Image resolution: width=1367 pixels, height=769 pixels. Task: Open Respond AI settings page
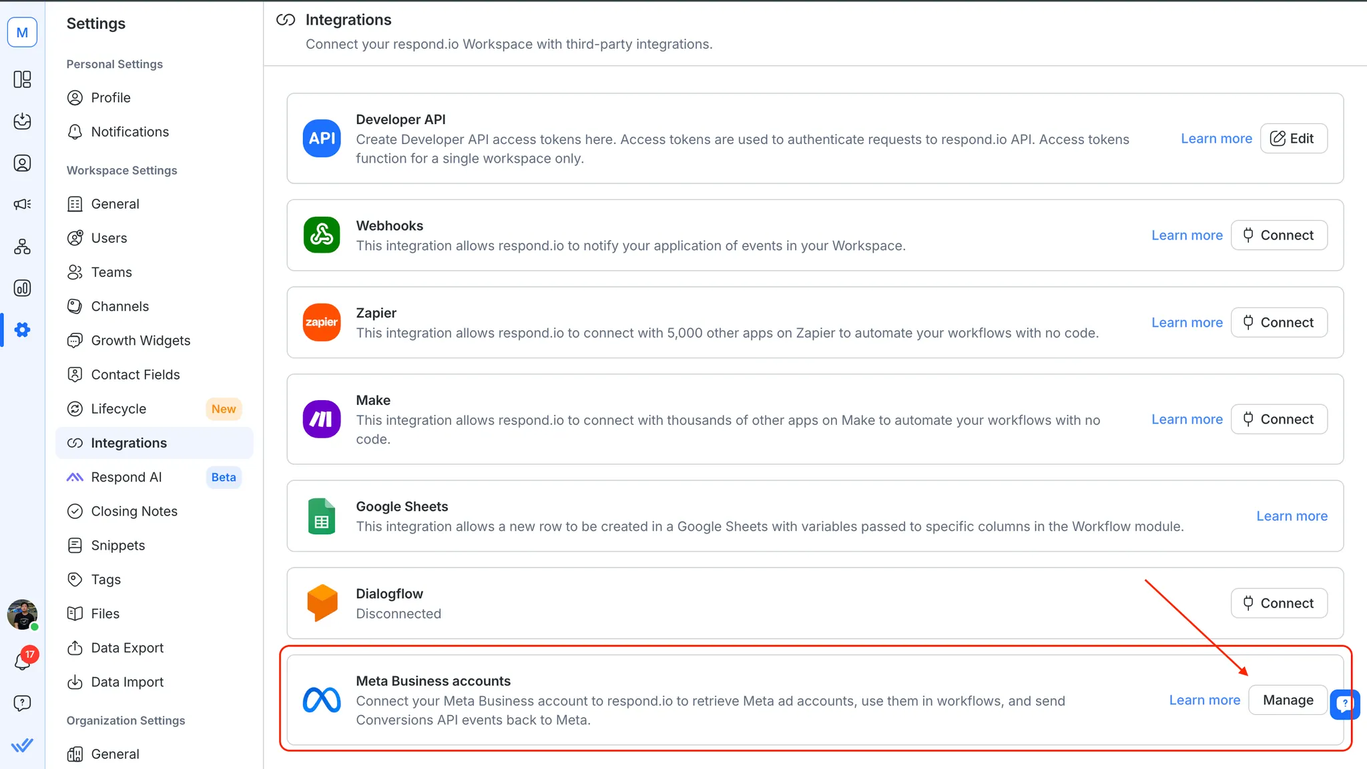pos(126,477)
